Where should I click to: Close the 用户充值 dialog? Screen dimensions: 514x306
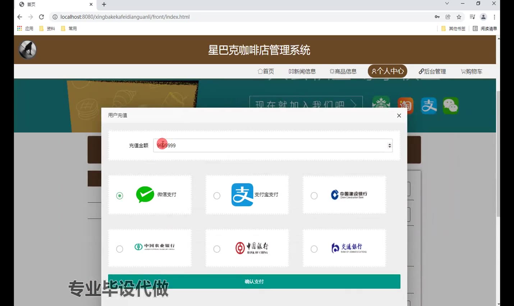[x=399, y=116]
